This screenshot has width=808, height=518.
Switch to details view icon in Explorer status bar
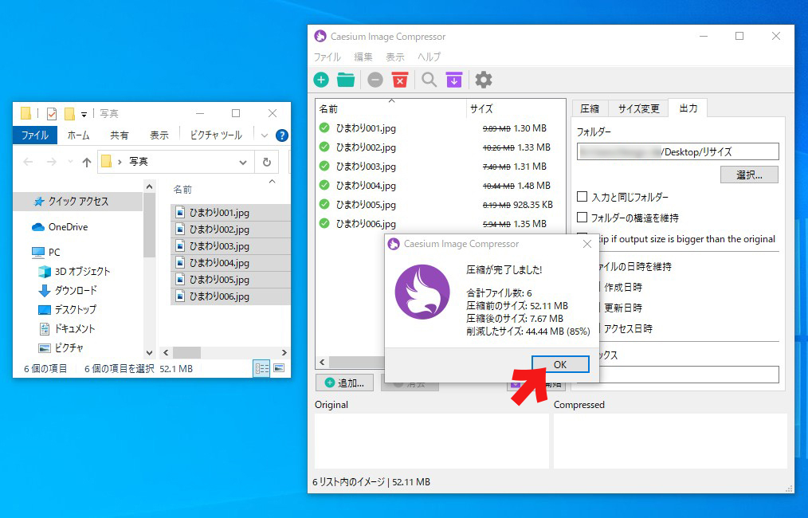pyautogui.click(x=262, y=368)
